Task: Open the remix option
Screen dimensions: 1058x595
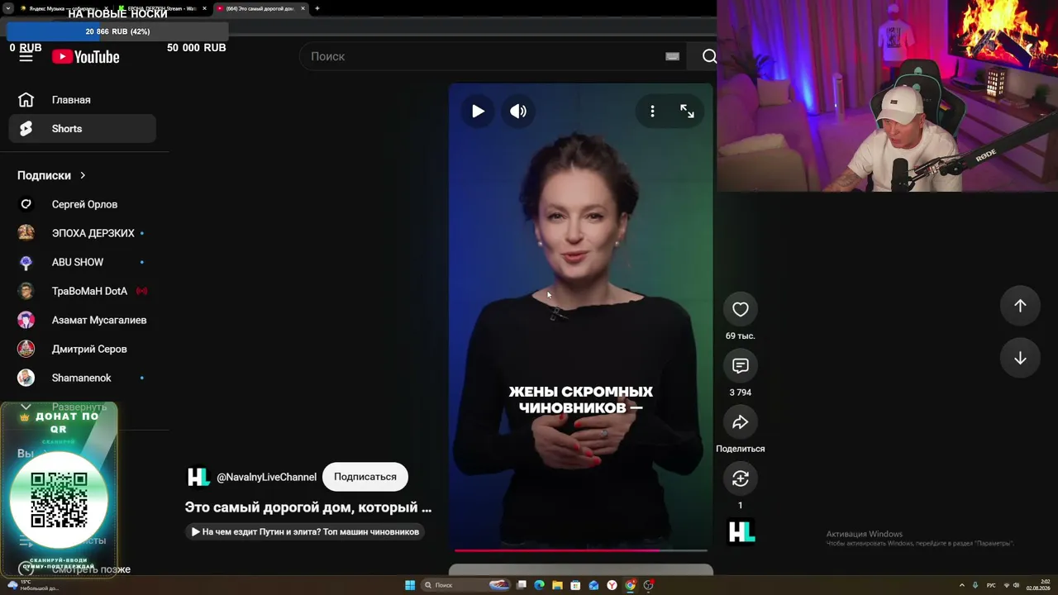Action: (741, 478)
